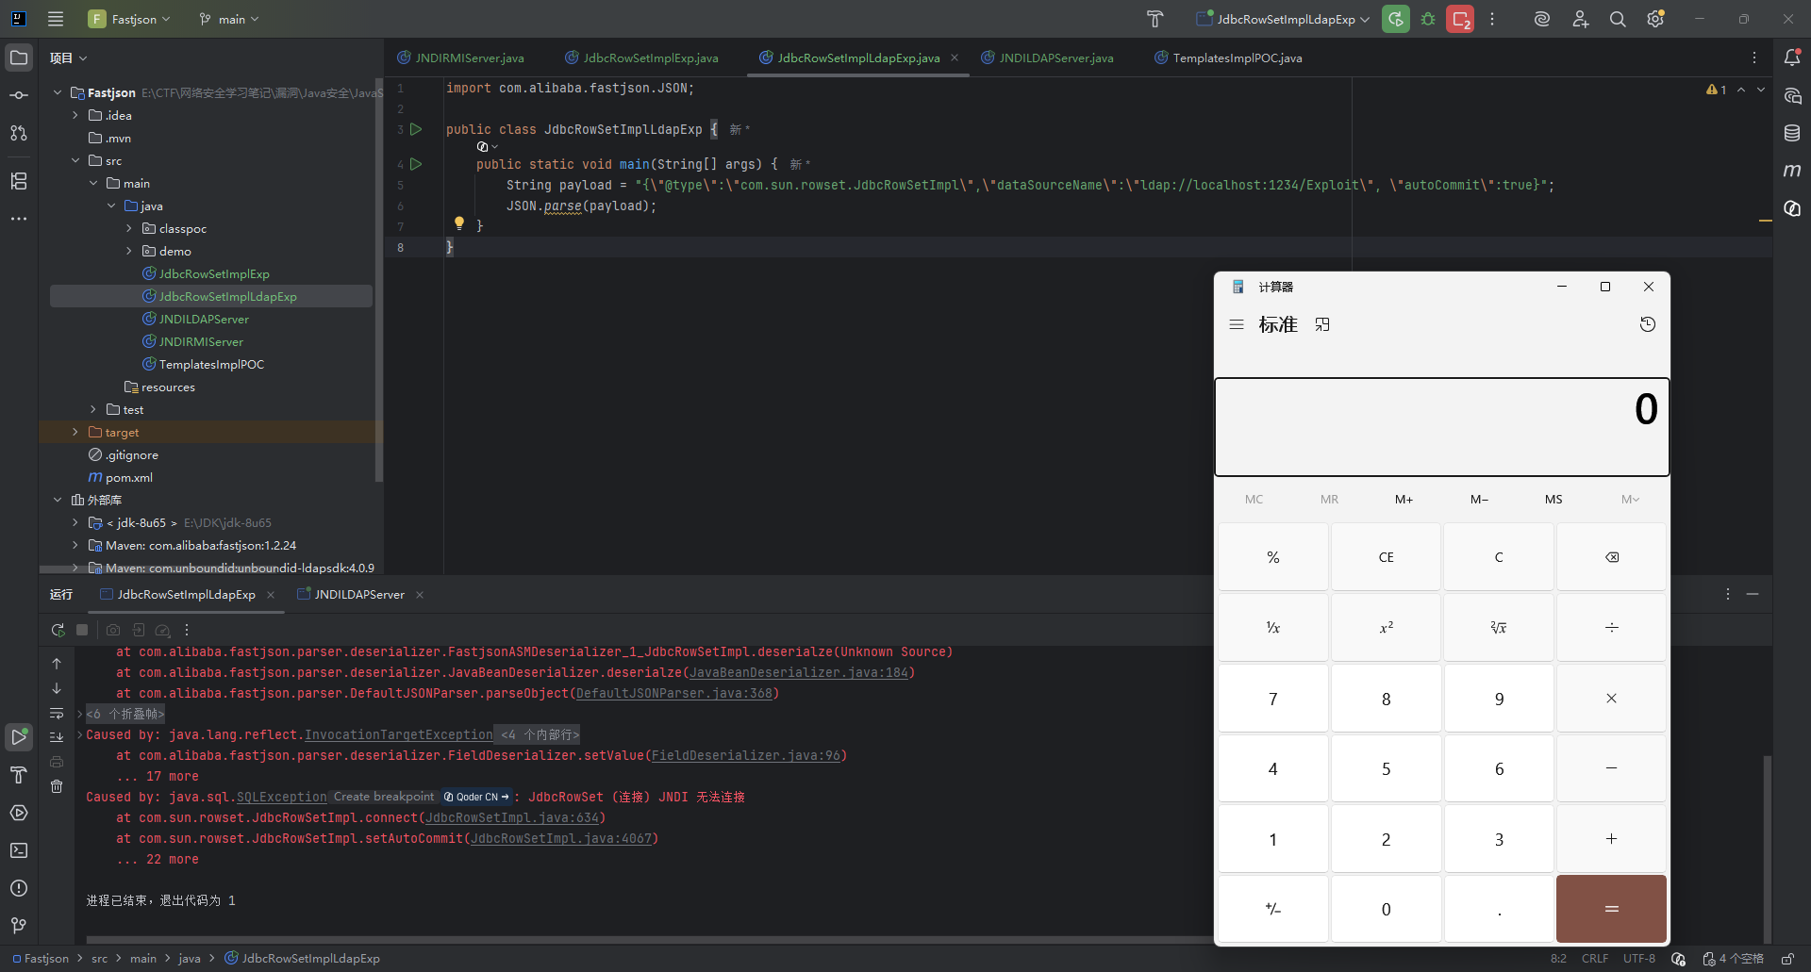Expand the target folder

75,432
